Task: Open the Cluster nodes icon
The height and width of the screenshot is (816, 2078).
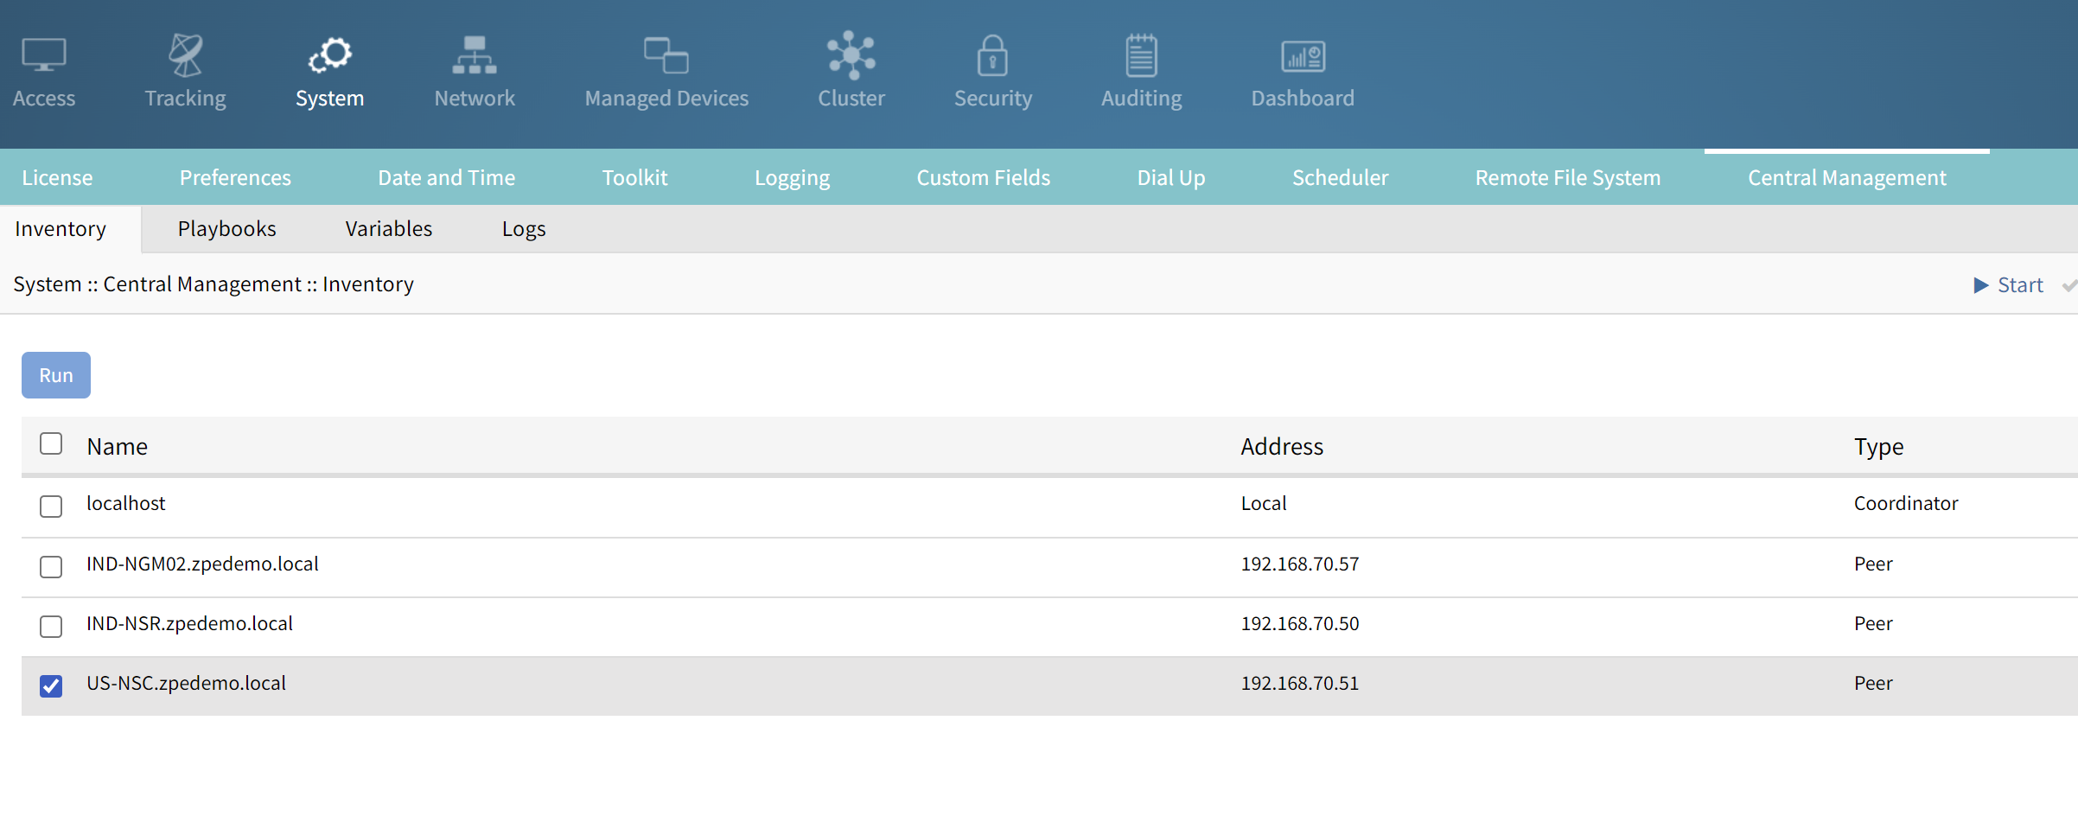Action: pos(851,55)
